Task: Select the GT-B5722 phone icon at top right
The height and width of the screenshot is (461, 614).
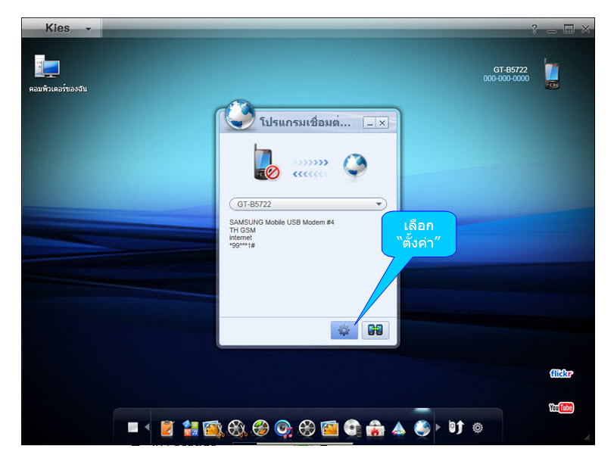Action: [552, 74]
